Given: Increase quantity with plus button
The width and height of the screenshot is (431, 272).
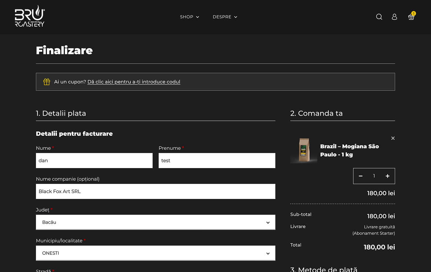Looking at the screenshot, I should point(387,176).
